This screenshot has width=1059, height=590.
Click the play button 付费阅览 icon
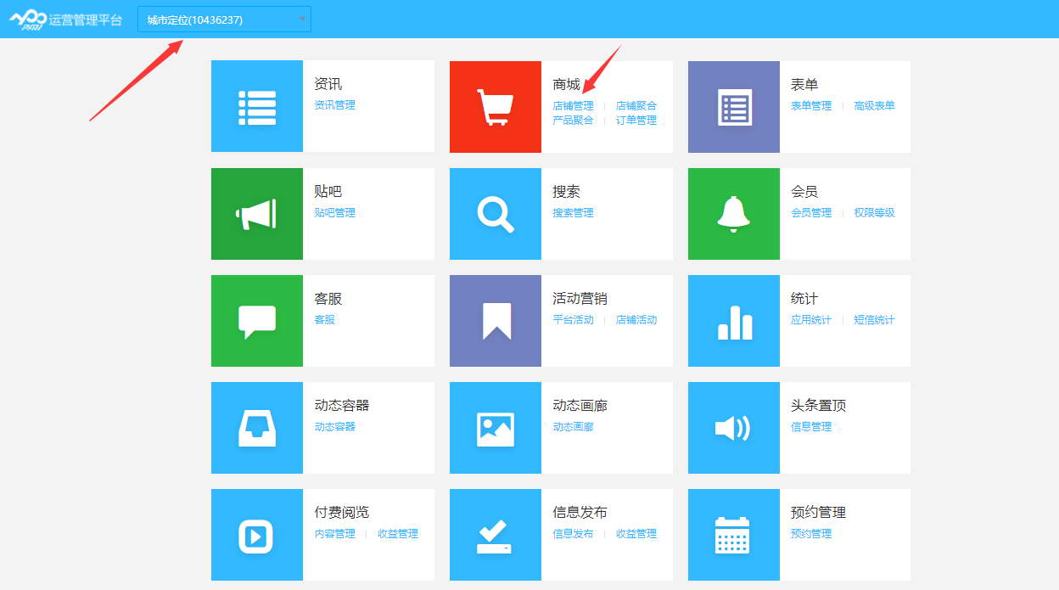pos(256,535)
